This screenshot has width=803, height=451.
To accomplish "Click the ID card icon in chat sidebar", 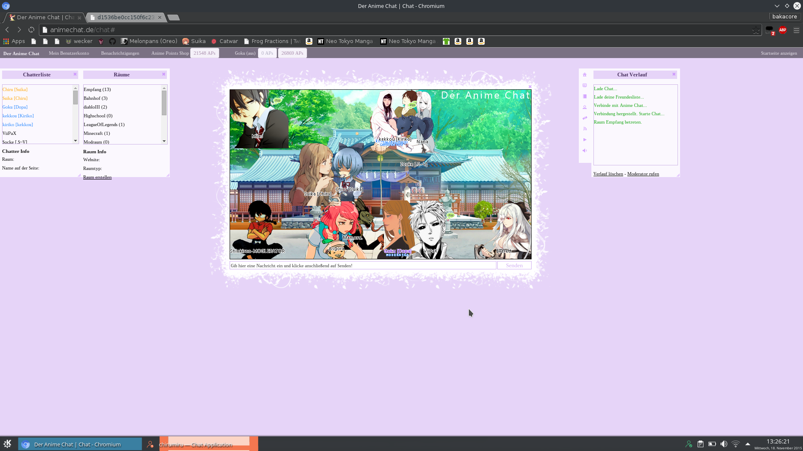I will click(585, 86).
